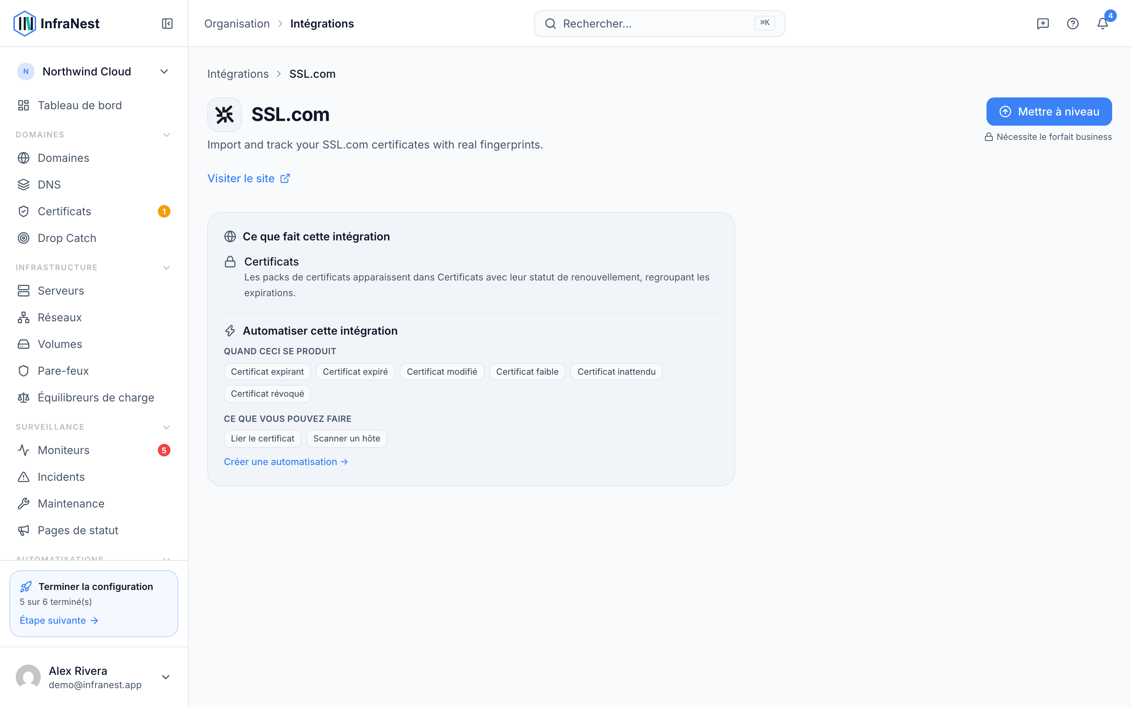
Task: Click the SSL.com integration logo
Action: coord(225,115)
